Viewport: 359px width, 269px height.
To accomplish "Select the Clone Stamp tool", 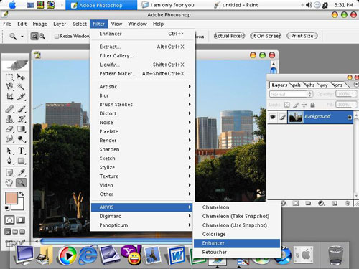I will point(9,119).
